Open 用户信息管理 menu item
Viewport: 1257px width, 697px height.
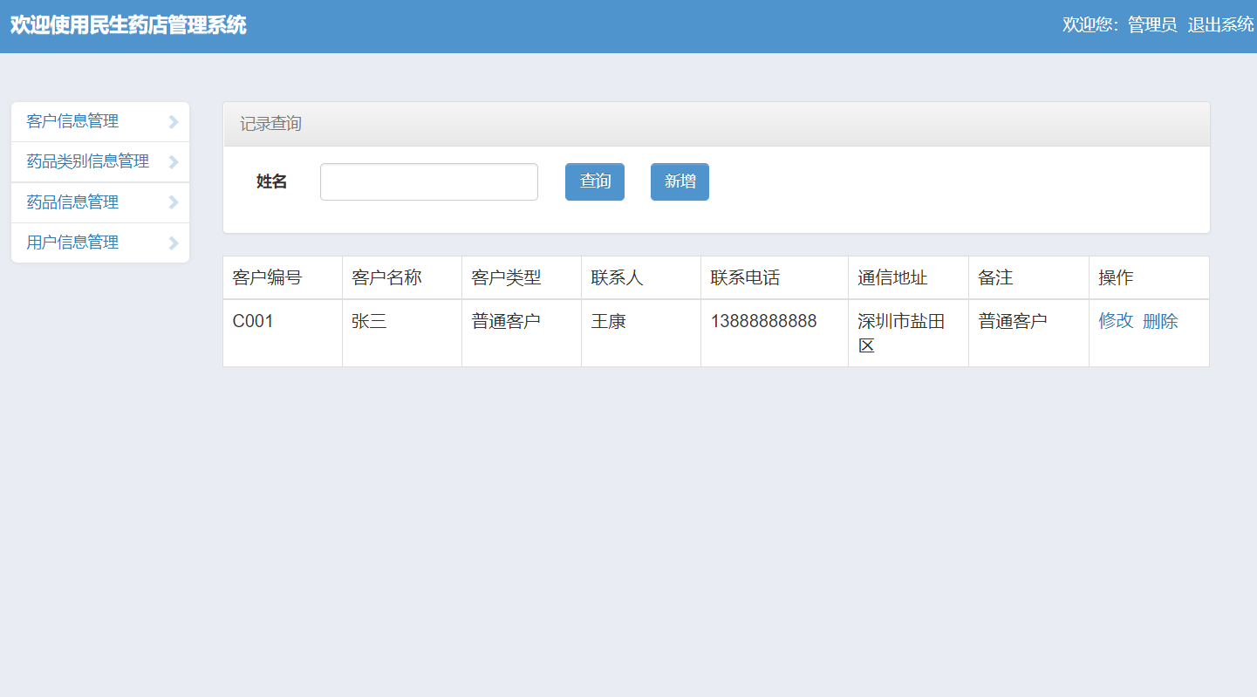(x=100, y=243)
